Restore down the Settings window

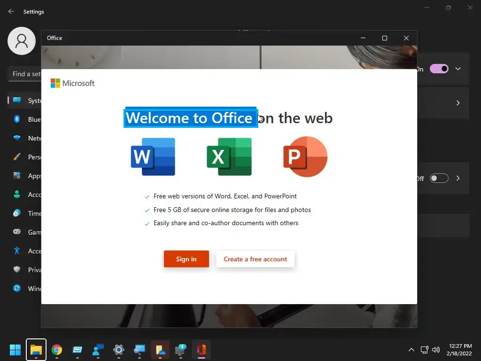coord(449,8)
